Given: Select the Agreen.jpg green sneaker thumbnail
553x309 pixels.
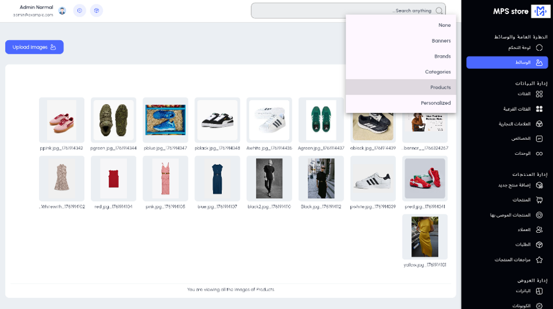Looking at the screenshot, I should 321,120.
